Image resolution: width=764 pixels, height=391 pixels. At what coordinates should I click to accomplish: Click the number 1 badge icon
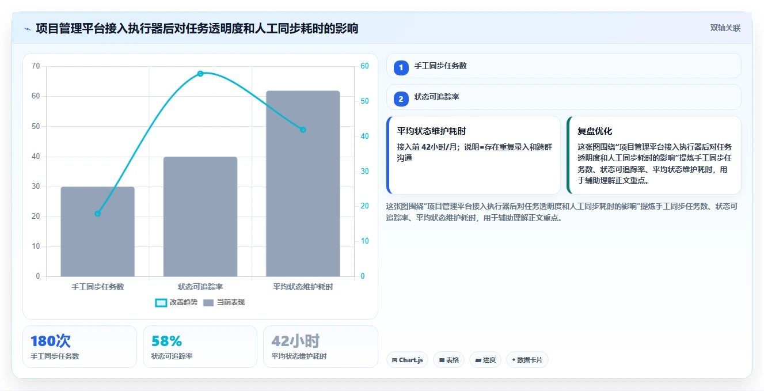[401, 67]
